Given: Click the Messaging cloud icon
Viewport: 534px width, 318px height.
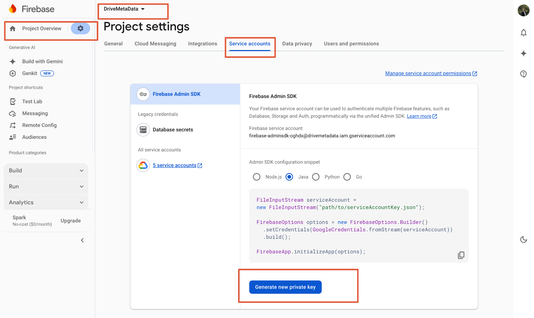Looking at the screenshot, I should [x=13, y=113].
